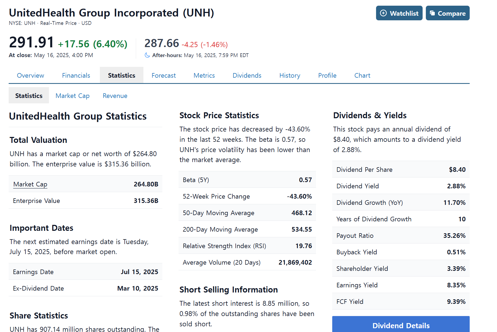Click the 19.76 RSI value

[x=304, y=246]
